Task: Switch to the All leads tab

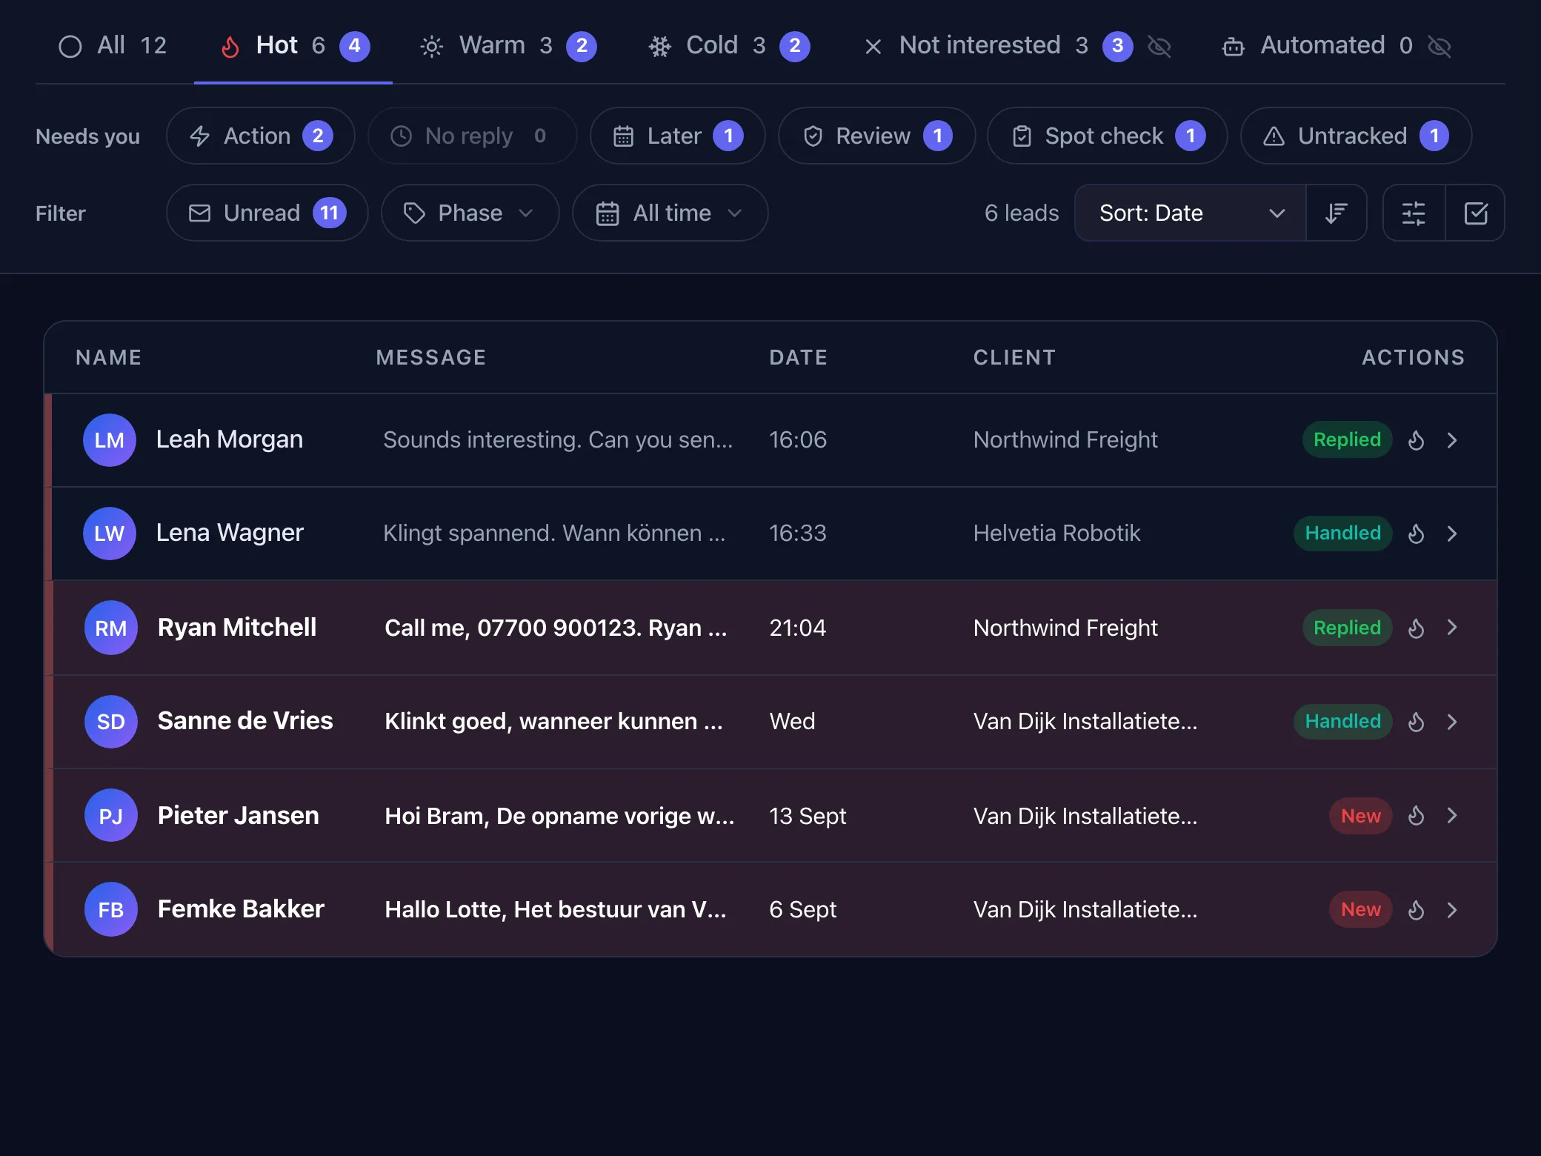Action: click(x=113, y=46)
